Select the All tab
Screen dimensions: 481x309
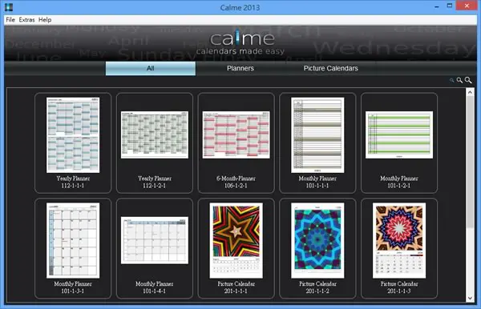pos(151,68)
